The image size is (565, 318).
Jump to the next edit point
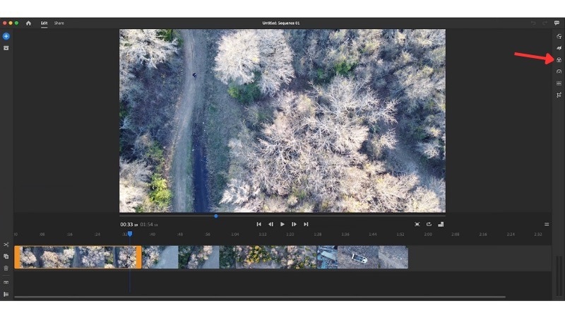coord(306,224)
